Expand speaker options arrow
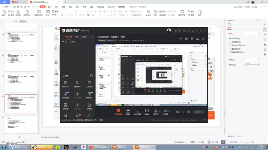 (x=170, y=111)
